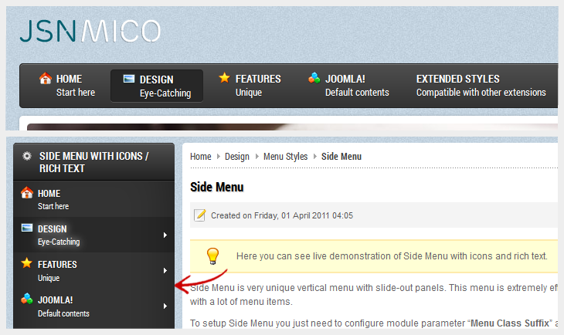The width and height of the screenshot is (564, 335).
Task: Click the Design breadcrumb link
Action: (x=237, y=157)
